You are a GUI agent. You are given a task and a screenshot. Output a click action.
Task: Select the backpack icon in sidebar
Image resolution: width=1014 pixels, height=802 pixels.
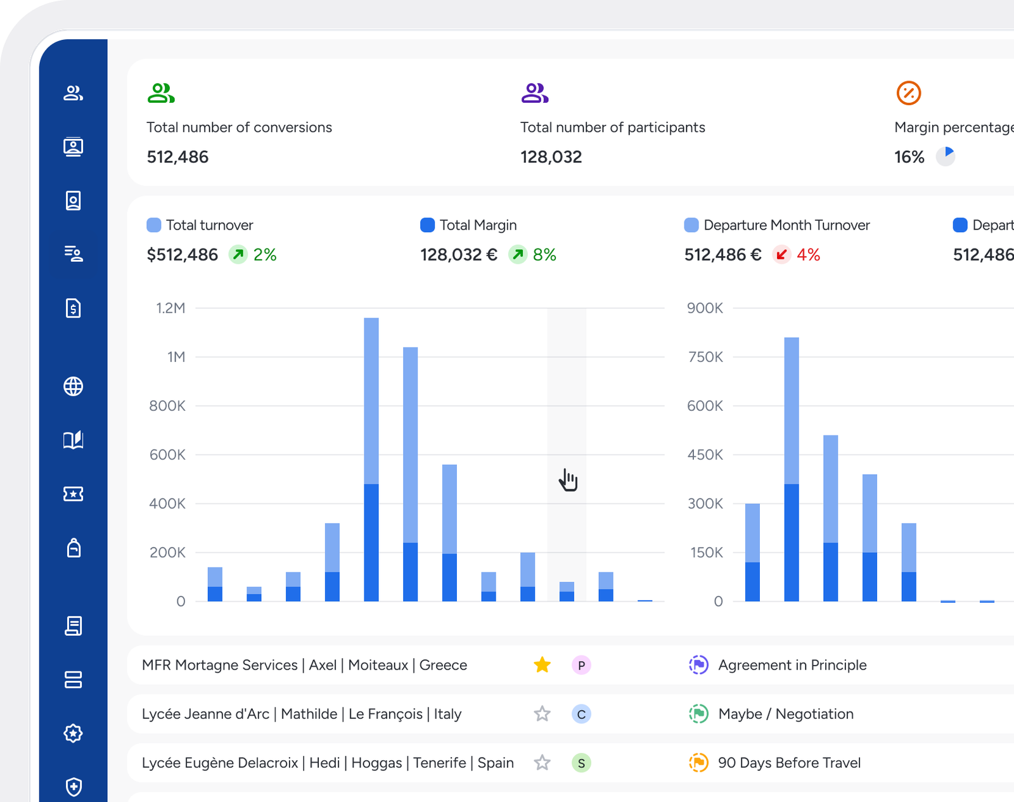[74, 548]
